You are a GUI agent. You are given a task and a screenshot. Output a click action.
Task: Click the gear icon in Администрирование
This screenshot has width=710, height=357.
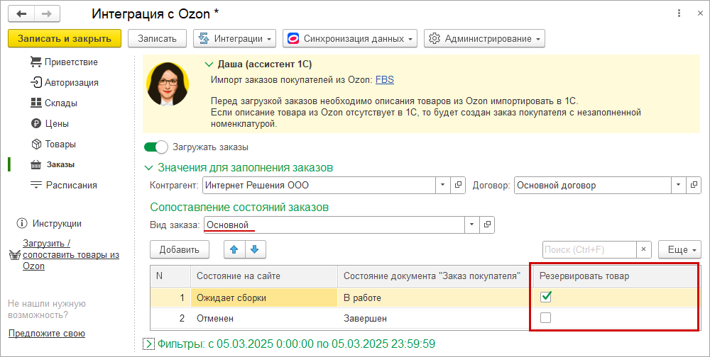[x=435, y=38]
